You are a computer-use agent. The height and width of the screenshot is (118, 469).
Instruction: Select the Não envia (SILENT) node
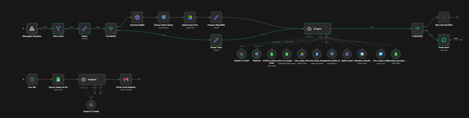444,17
